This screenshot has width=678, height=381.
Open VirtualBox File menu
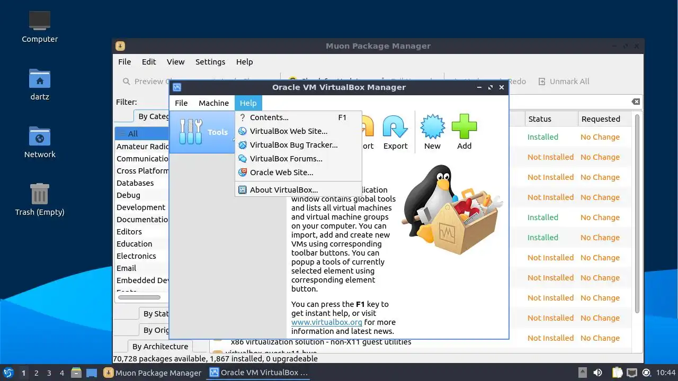(x=181, y=103)
